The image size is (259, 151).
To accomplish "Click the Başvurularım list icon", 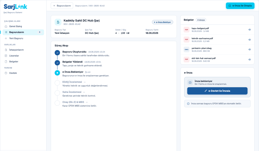I will [6, 32].
